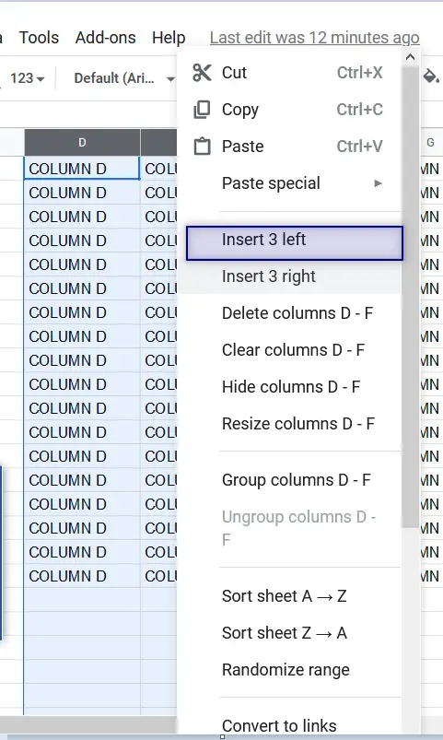Open the Default (Ari... font dropdown
Screen dimensions: 443x740
pyautogui.click(x=124, y=78)
